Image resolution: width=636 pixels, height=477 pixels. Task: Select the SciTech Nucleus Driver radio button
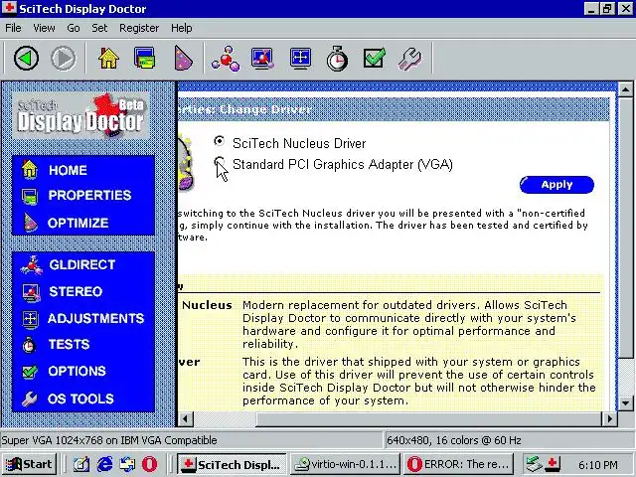(x=219, y=141)
